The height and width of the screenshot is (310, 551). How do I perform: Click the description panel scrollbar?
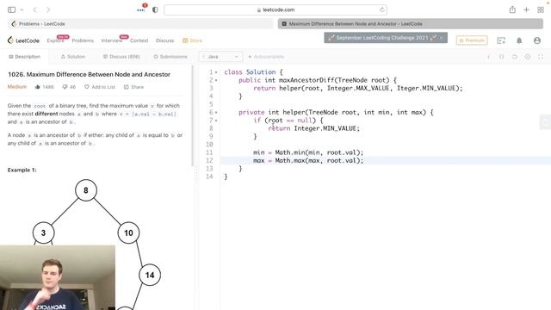pos(192,116)
